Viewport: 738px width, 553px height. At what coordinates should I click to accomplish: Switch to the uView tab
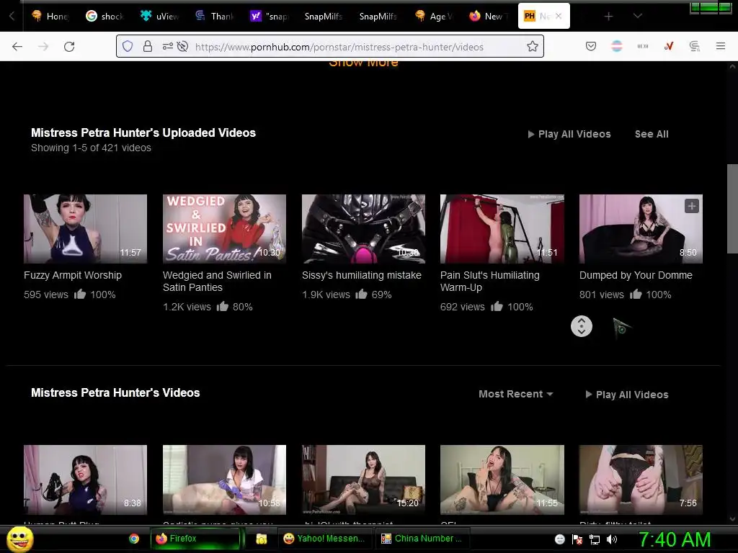point(159,16)
